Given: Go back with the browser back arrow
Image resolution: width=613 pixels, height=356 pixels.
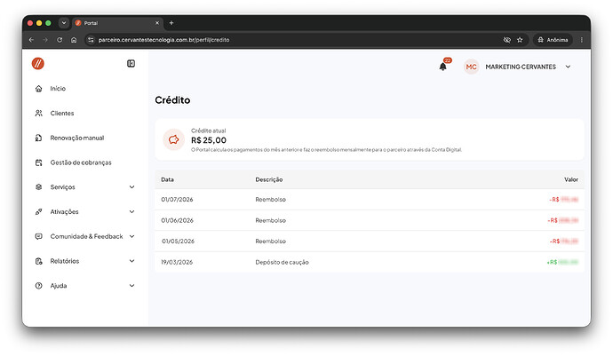Looking at the screenshot, I should tap(31, 40).
